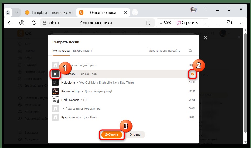
Task: Click the 05:06 duration value
Action: [x=192, y=100]
